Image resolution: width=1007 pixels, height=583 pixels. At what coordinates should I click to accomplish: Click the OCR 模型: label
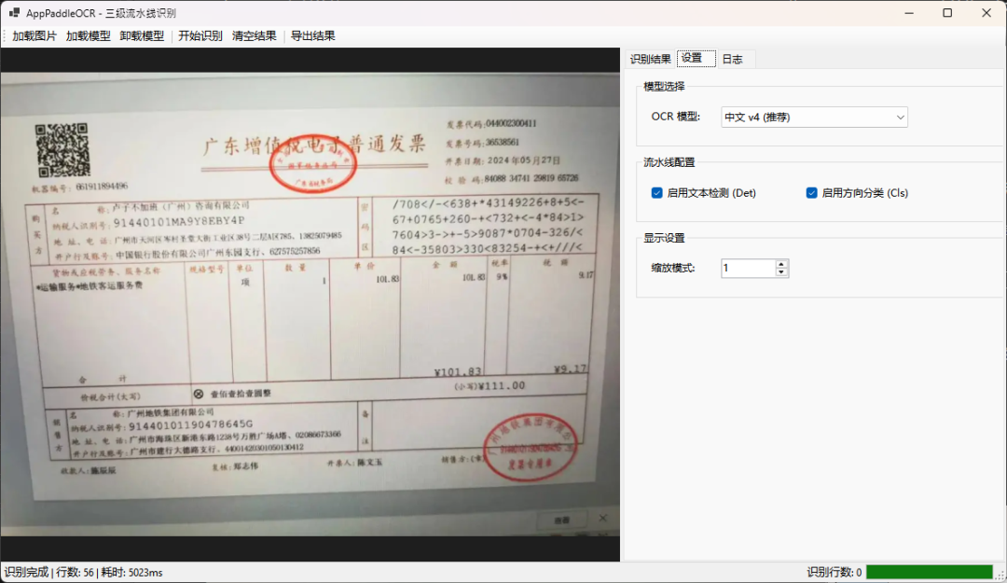coord(676,117)
